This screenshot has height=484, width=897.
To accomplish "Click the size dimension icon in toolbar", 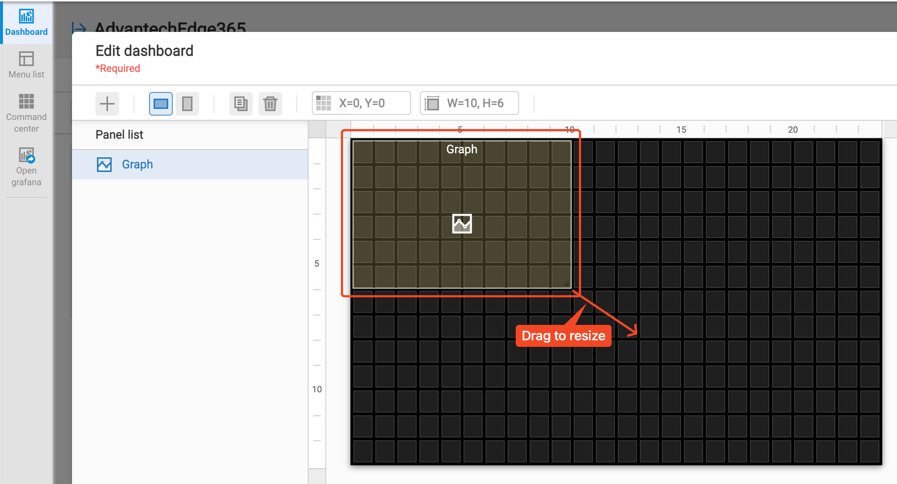I will pos(432,103).
